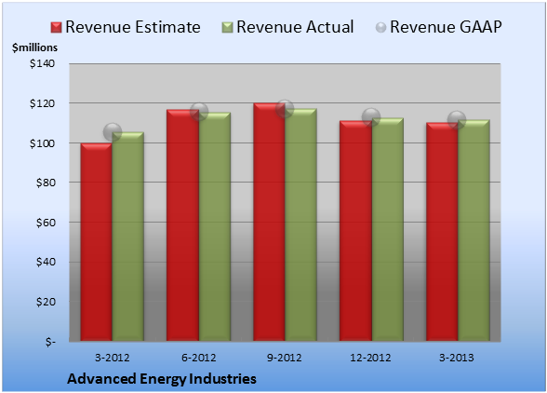The image size is (547, 393).
Task: Select the red estimate bar for 3-2013
Action: (441, 232)
